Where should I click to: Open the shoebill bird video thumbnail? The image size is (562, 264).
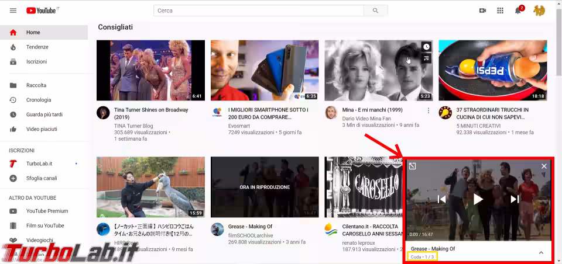(150, 187)
